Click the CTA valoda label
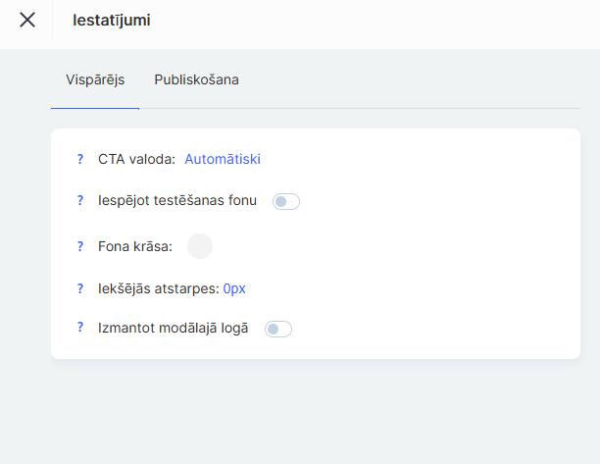Viewport: 600px width, 464px height. [x=136, y=159]
